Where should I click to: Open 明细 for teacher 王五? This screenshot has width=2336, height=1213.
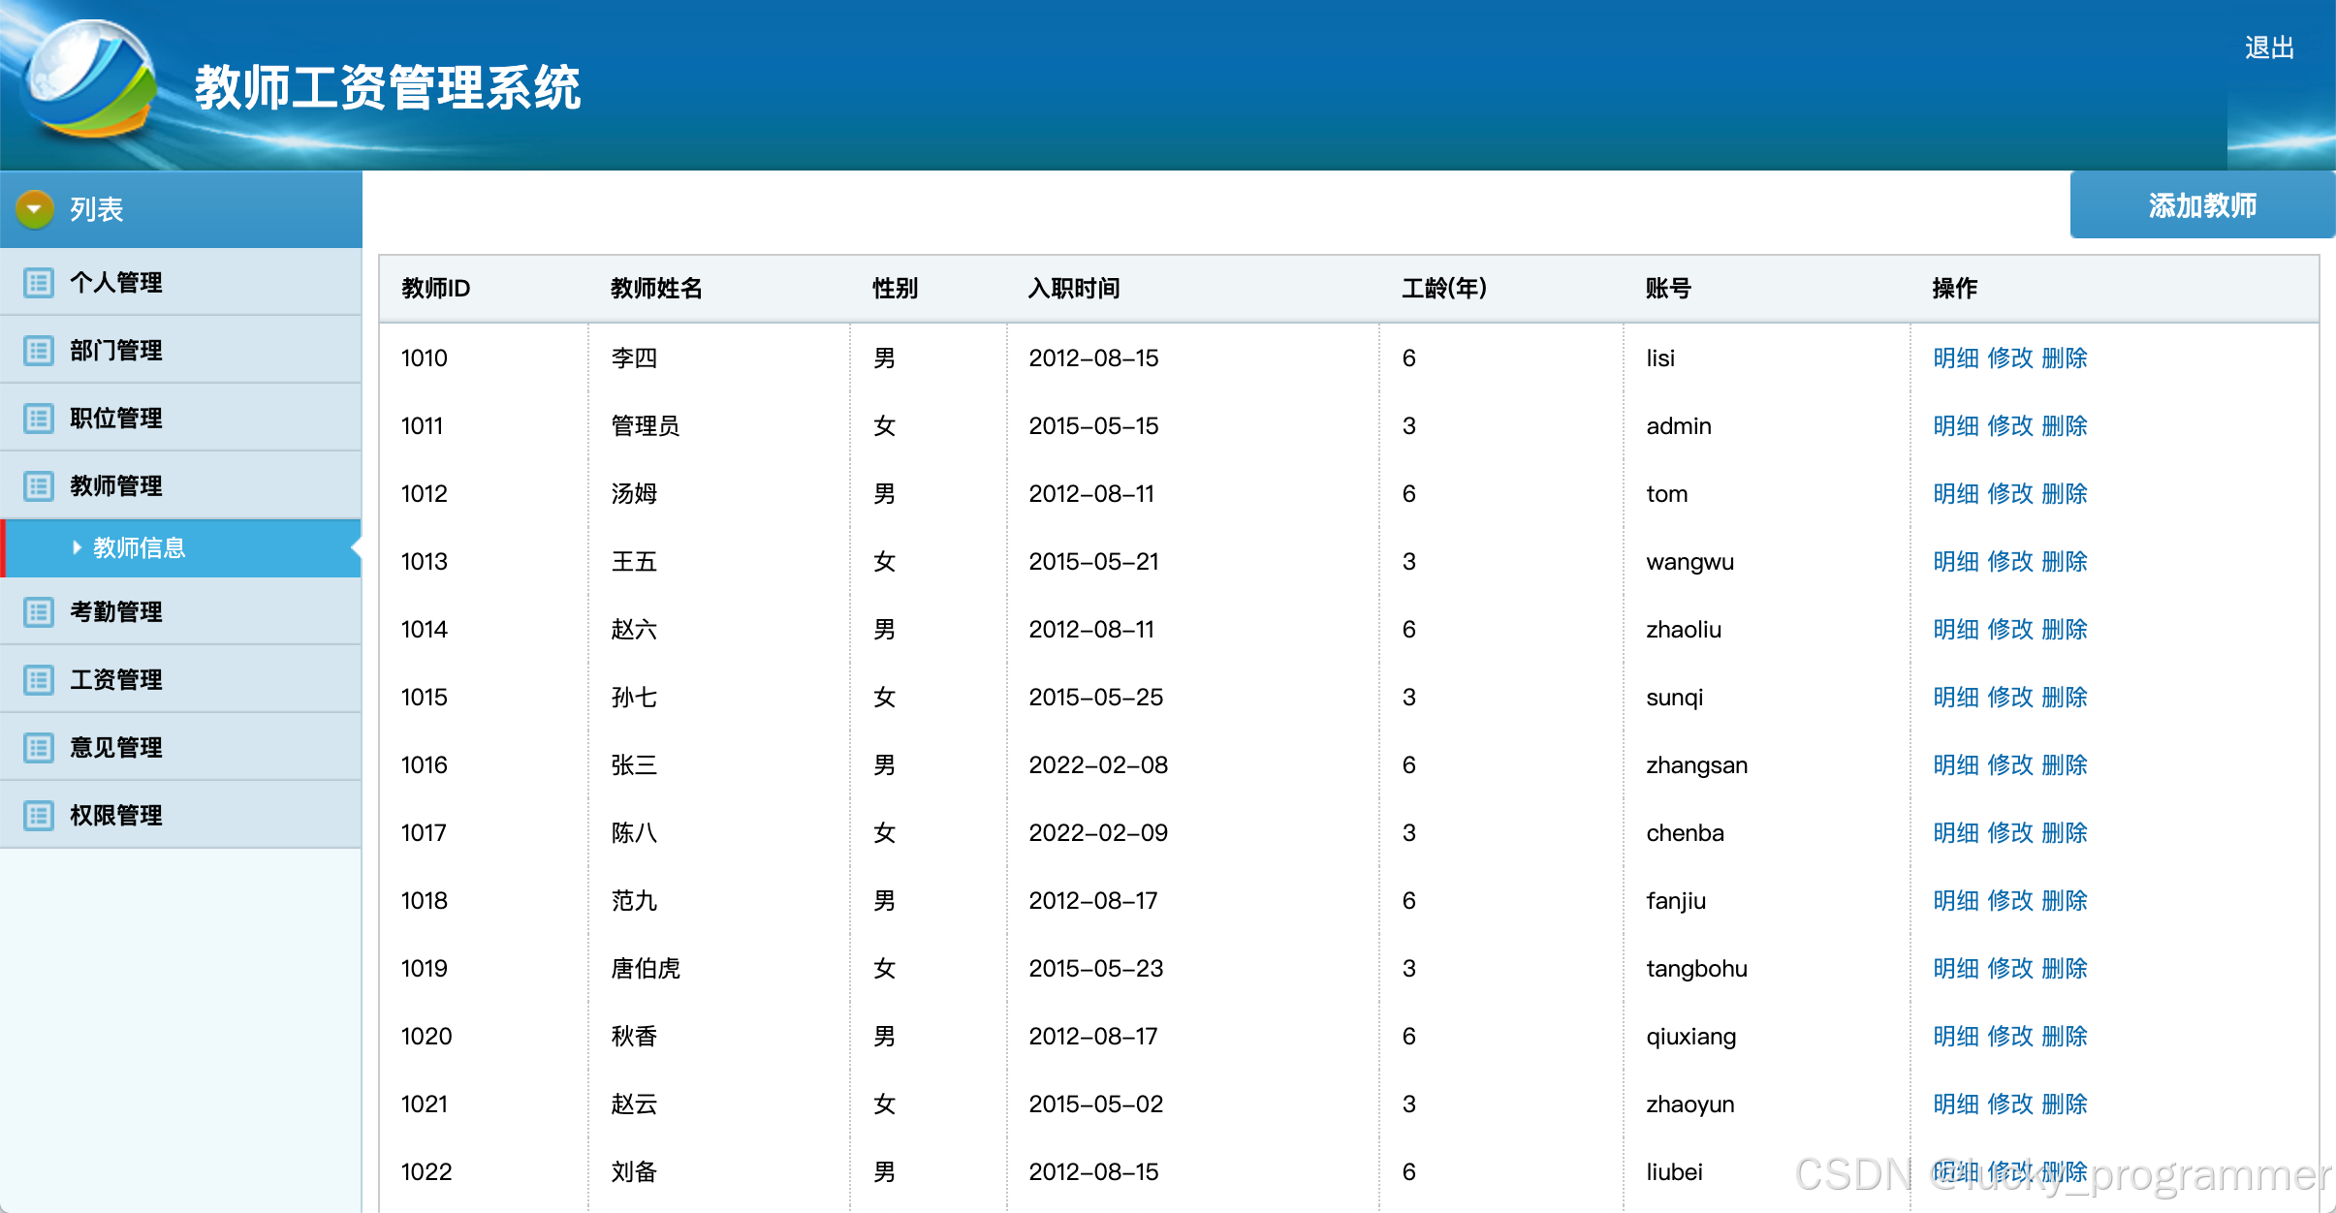pos(1955,562)
